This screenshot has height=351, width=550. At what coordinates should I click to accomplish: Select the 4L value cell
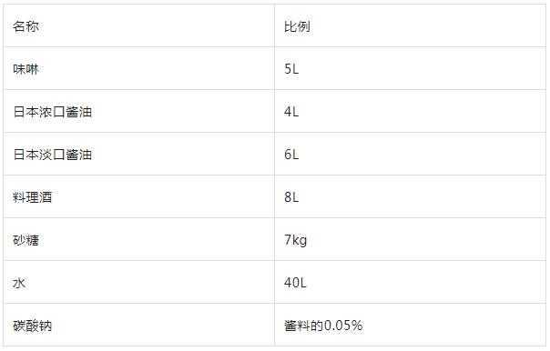coord(410,111)
